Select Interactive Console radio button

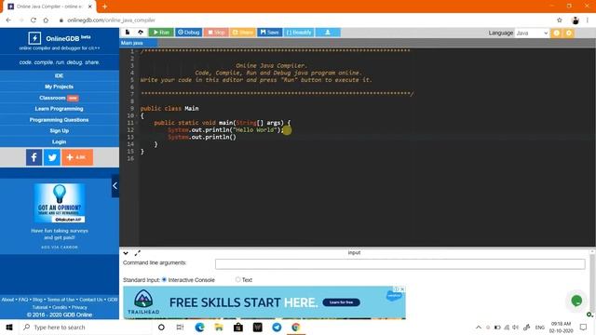164,279
